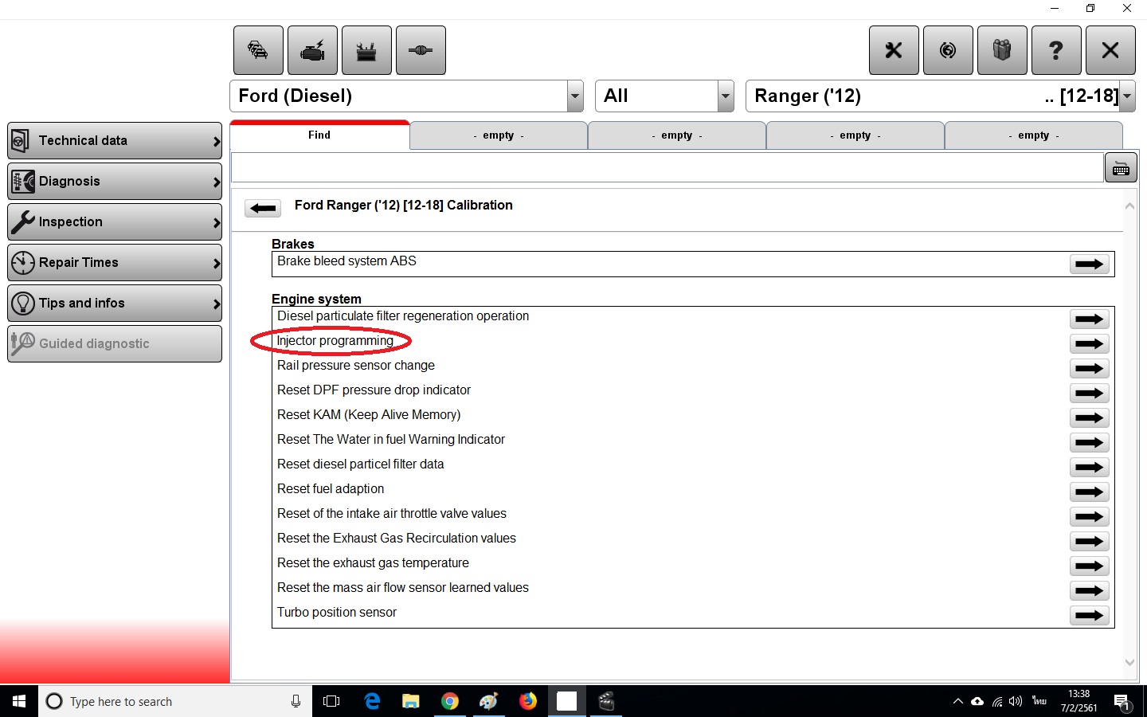Open the vehicle selection (cars) toolbar icon

tap(258, 50)
